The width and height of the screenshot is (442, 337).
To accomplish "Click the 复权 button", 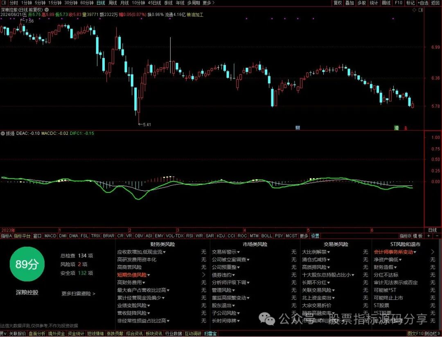I will (338, 3).
